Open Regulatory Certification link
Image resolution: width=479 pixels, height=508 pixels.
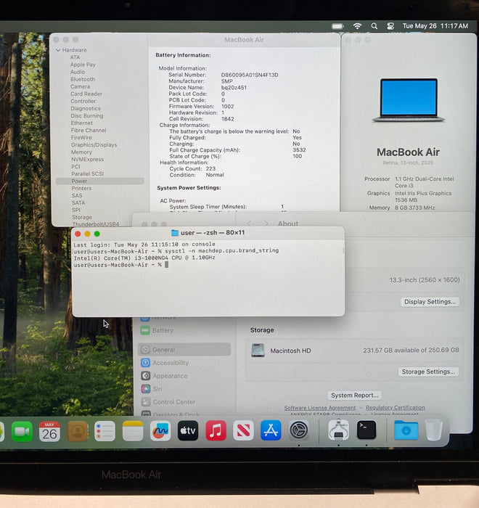pos(396,407)
